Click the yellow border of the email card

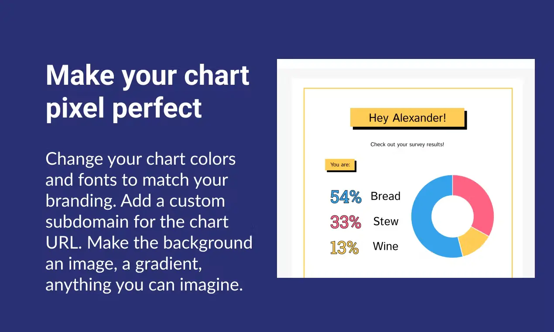304,183
